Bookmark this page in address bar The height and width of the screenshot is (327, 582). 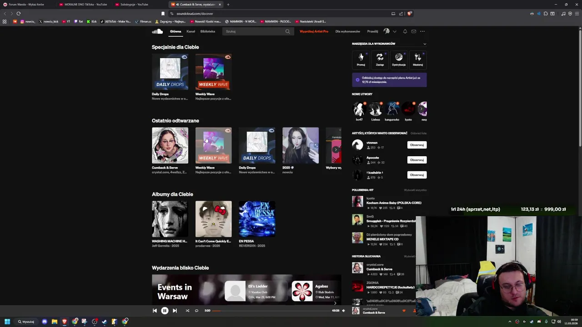click(163, 14)
